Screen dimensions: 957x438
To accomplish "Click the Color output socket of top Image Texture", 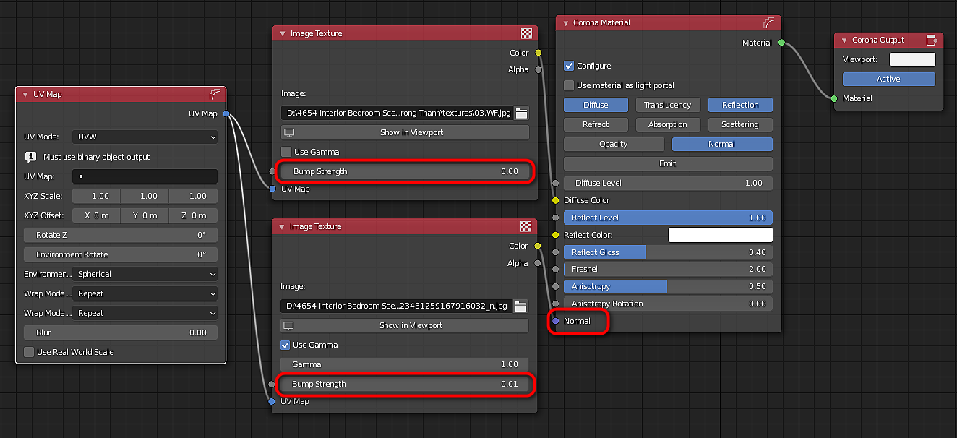I will [538, 53].
